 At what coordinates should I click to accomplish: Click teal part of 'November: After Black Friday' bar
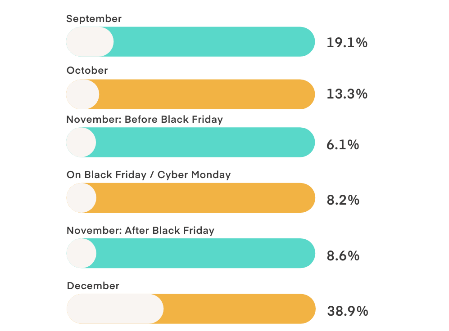click(205, 254)
